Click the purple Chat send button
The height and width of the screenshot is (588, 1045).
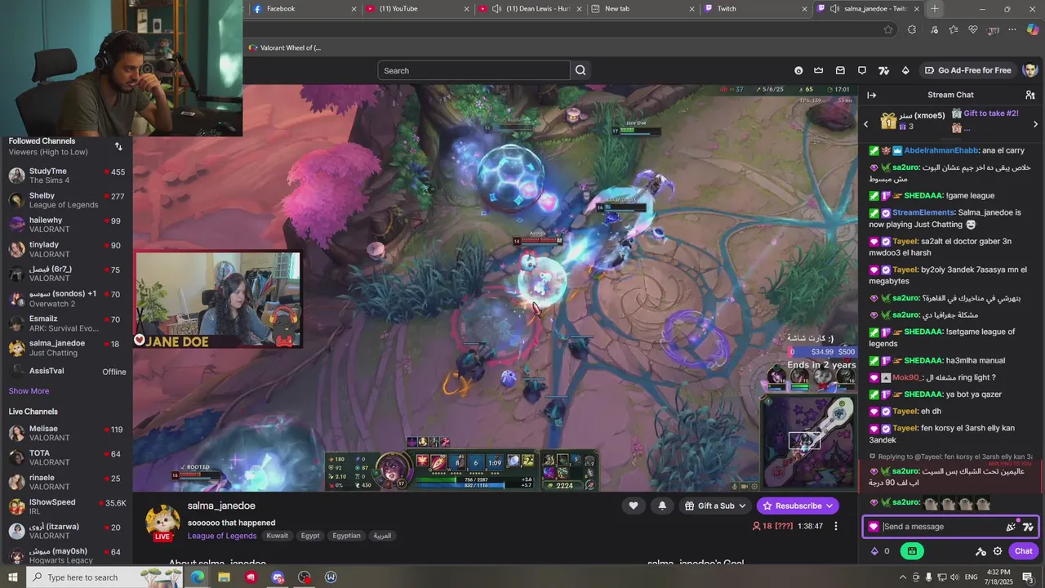point(1024,551)
